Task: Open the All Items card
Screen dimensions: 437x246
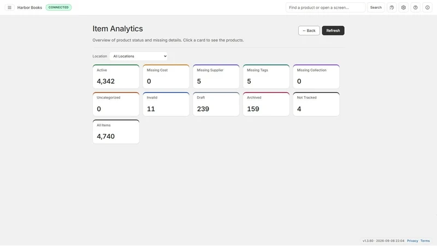Action: (x=116, y=132)
